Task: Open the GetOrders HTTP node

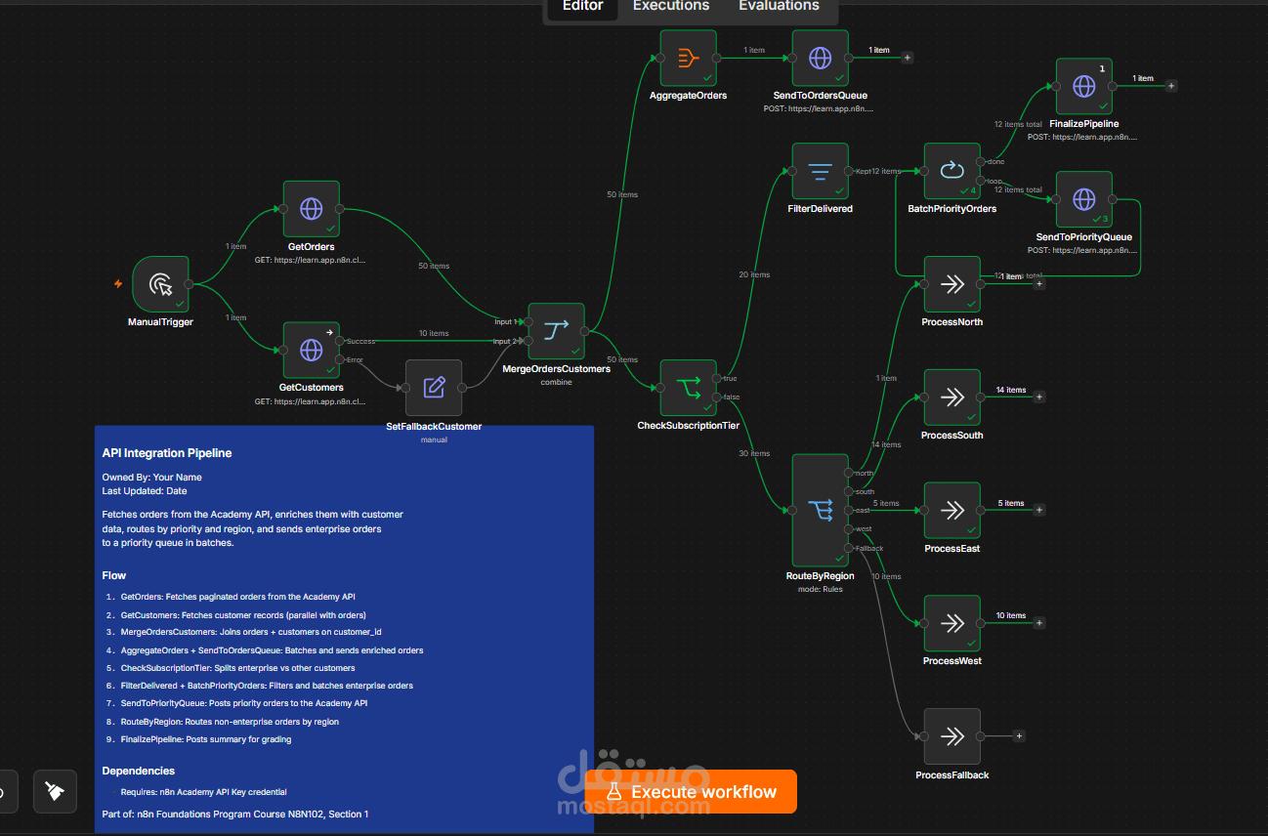Action: [x=312, y=208]
